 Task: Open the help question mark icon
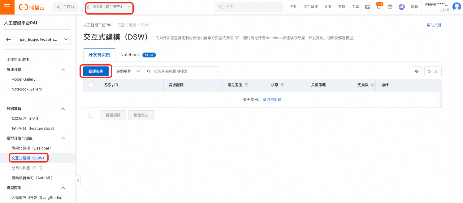(390, 7)
